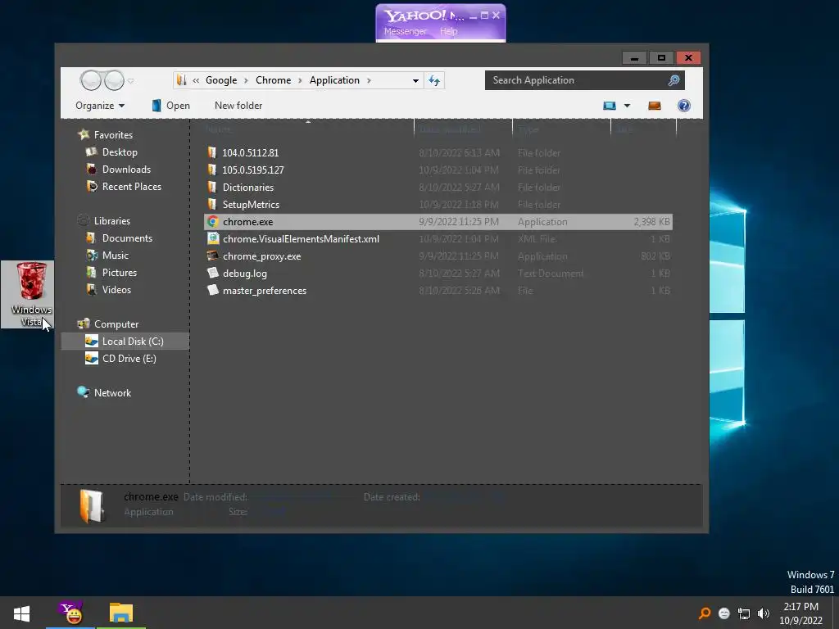Click the Google breadcrumb in address bar
Screen dimensions: 839x629
(x=221, y=80)
